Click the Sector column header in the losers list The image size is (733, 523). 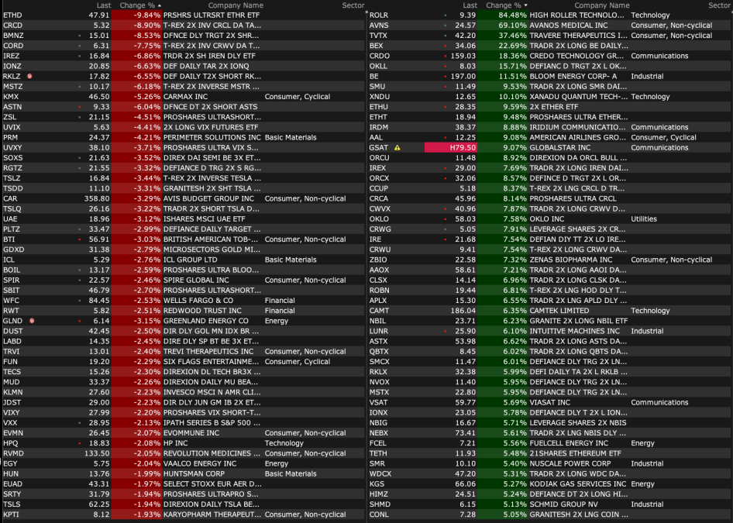click(x=353, y=5)
